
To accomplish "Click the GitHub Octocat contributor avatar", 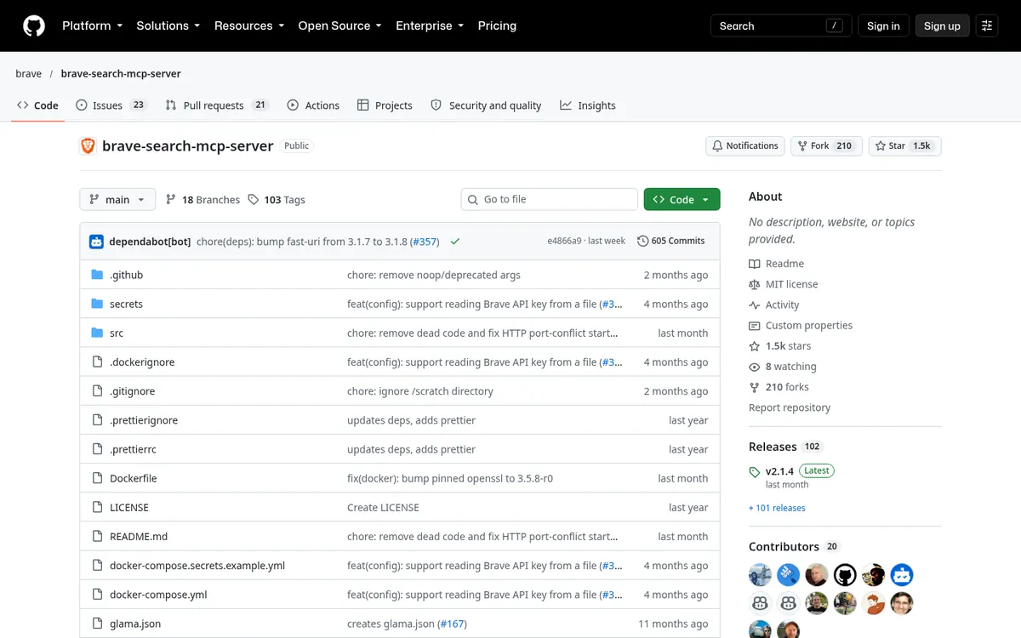I will [x=845, y=575].
